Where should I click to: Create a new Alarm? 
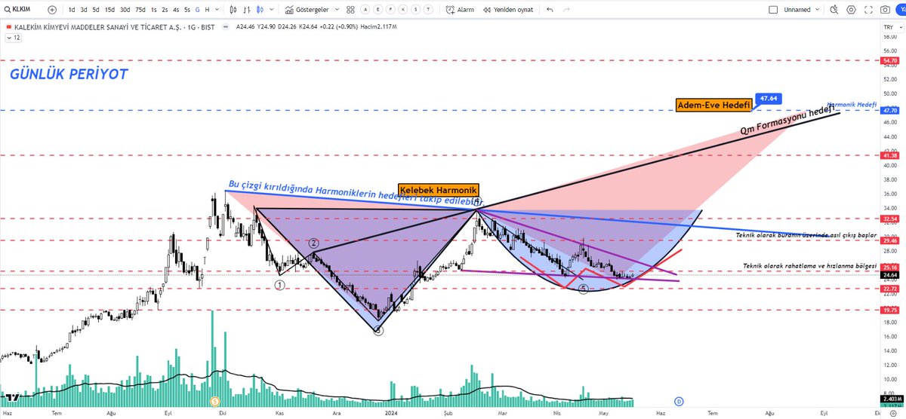tap(459, 10)
